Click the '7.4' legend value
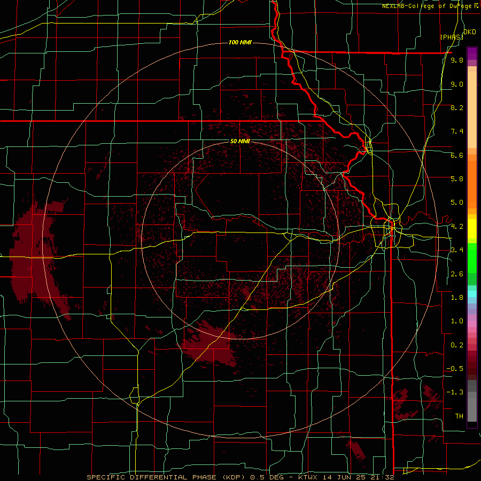The width and height of the screenshot is (481, 481). click(457, 131)
